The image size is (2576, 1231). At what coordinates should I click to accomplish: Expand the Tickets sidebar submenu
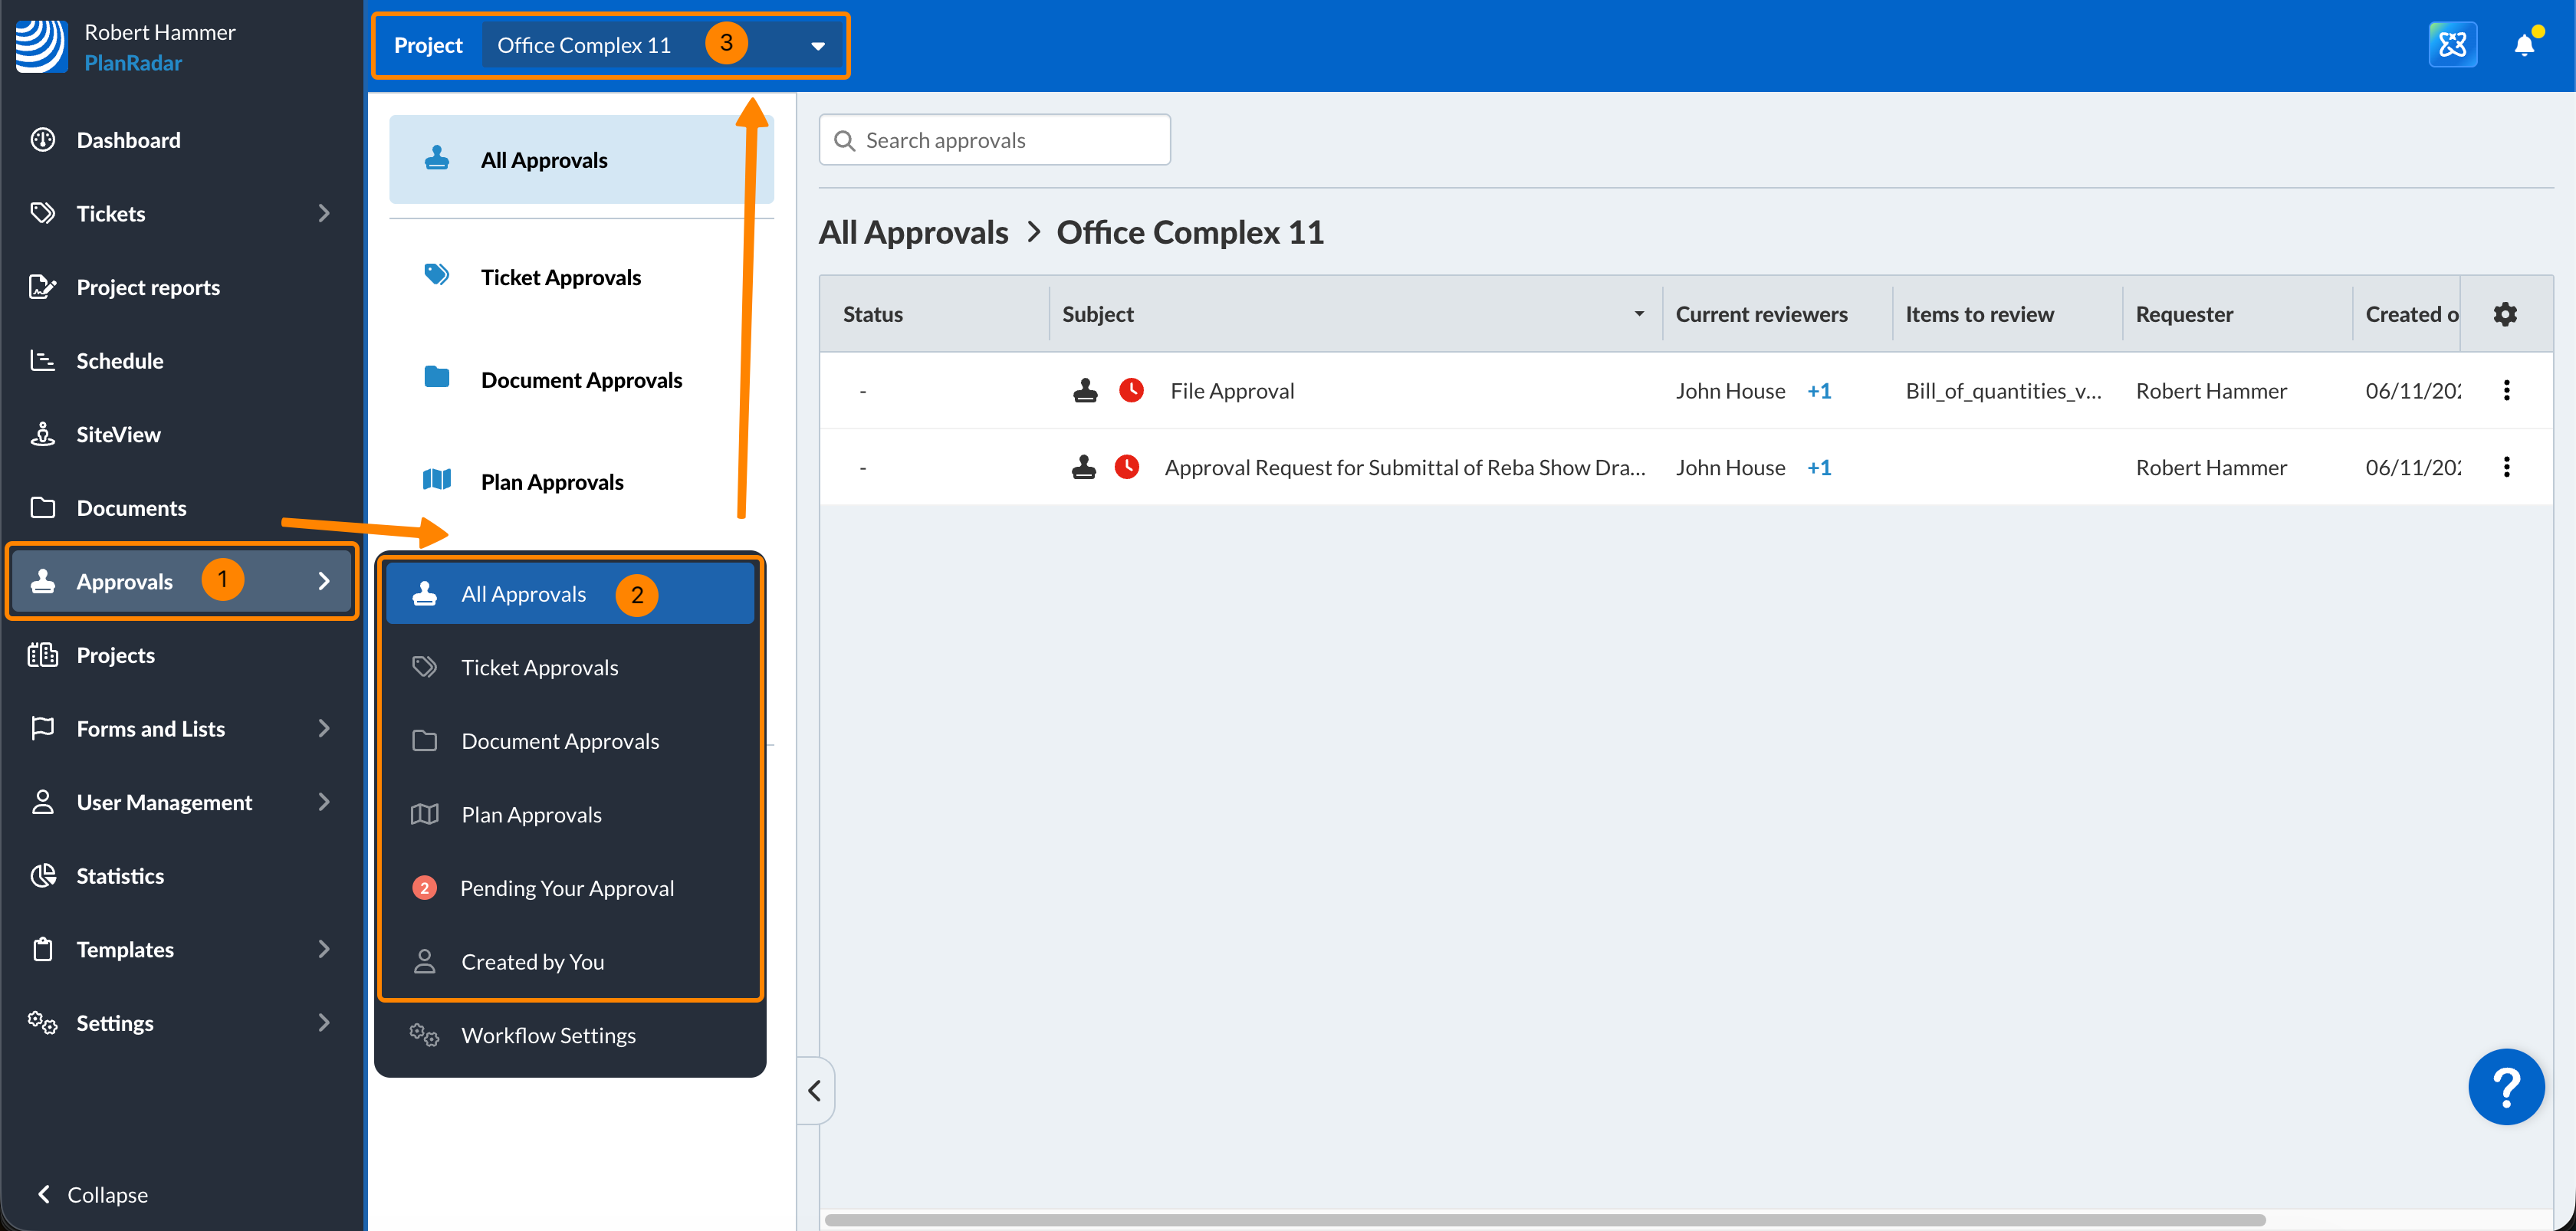click(323, 213)
